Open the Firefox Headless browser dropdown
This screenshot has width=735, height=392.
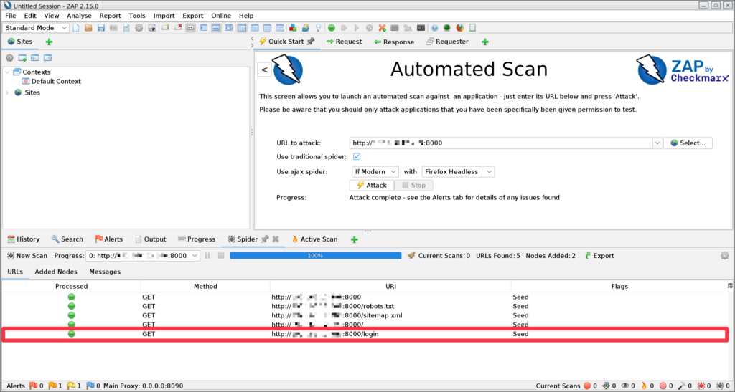[458, 172]
